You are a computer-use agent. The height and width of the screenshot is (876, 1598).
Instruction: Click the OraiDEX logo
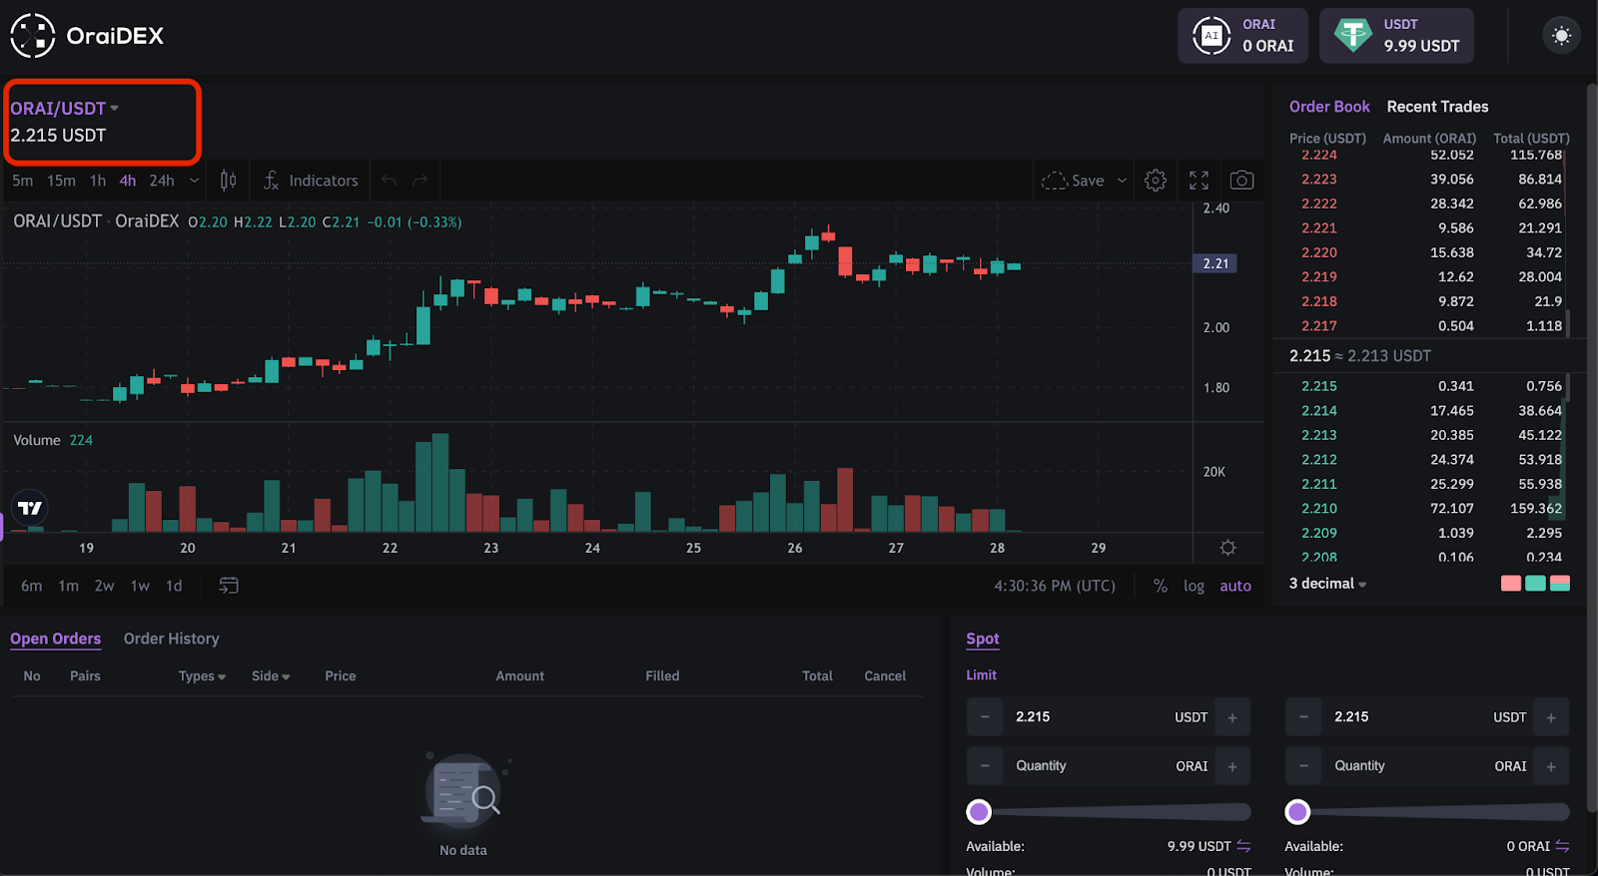[87, 36]
